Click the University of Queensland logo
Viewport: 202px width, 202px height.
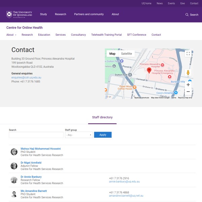point(19,14)
